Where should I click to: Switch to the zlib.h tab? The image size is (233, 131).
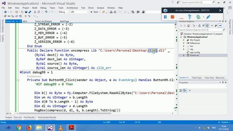point(25,21)
